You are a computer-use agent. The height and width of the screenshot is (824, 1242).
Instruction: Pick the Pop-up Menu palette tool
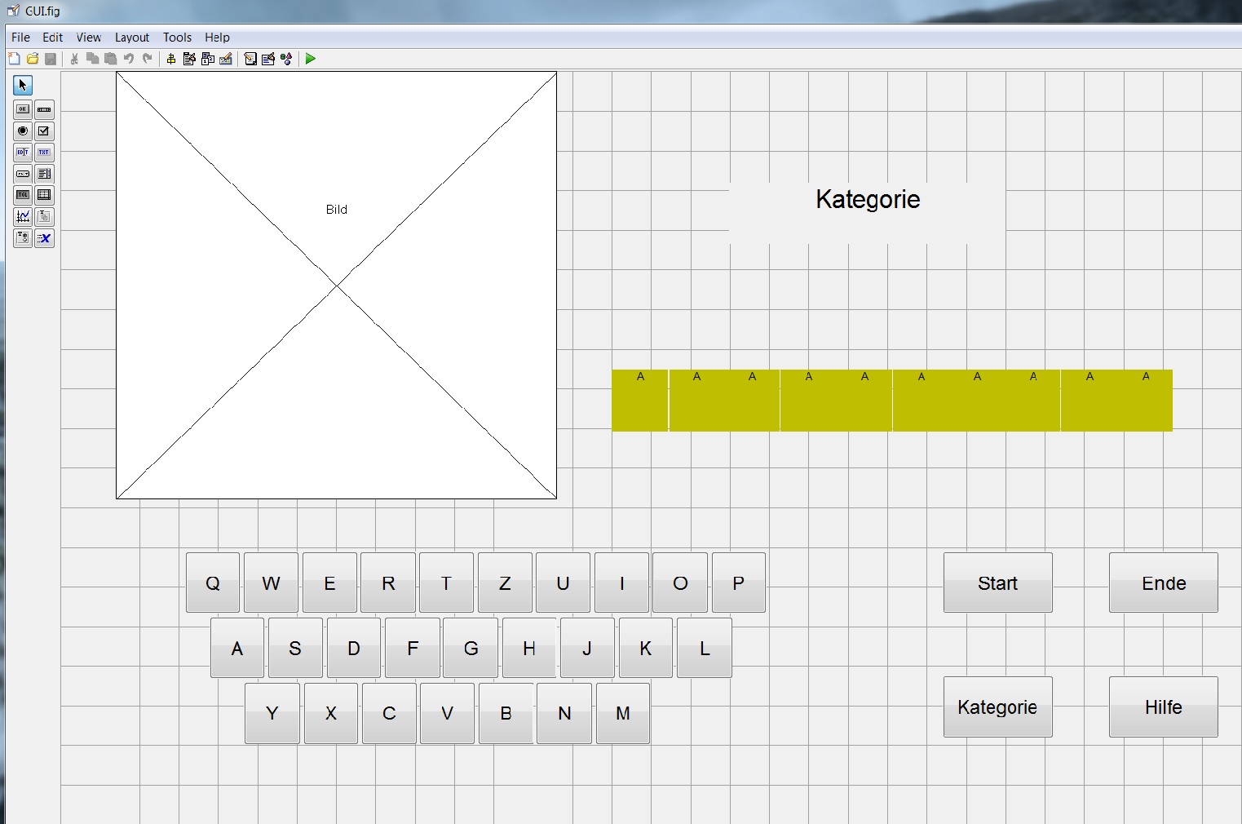(23, 174)
